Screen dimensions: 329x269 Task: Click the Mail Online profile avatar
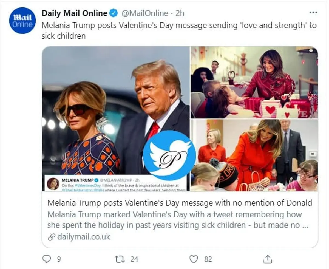22,21
